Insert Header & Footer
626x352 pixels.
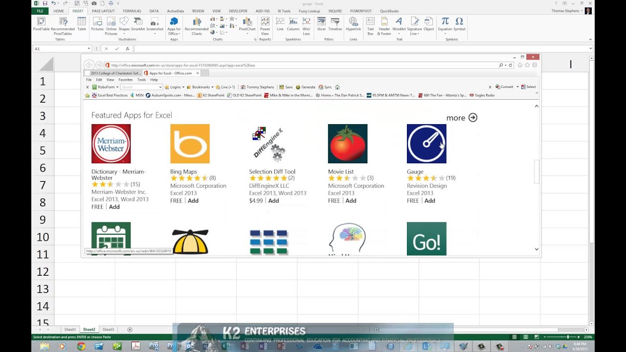coord(384,26)
